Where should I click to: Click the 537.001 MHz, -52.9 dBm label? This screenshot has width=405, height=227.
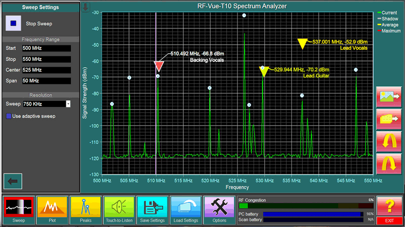pyautogui.click(x=340, y=42)
